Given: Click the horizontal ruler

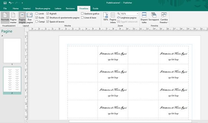Looking at the screenshot, I should pyautogui.click(x=118, y=29).
